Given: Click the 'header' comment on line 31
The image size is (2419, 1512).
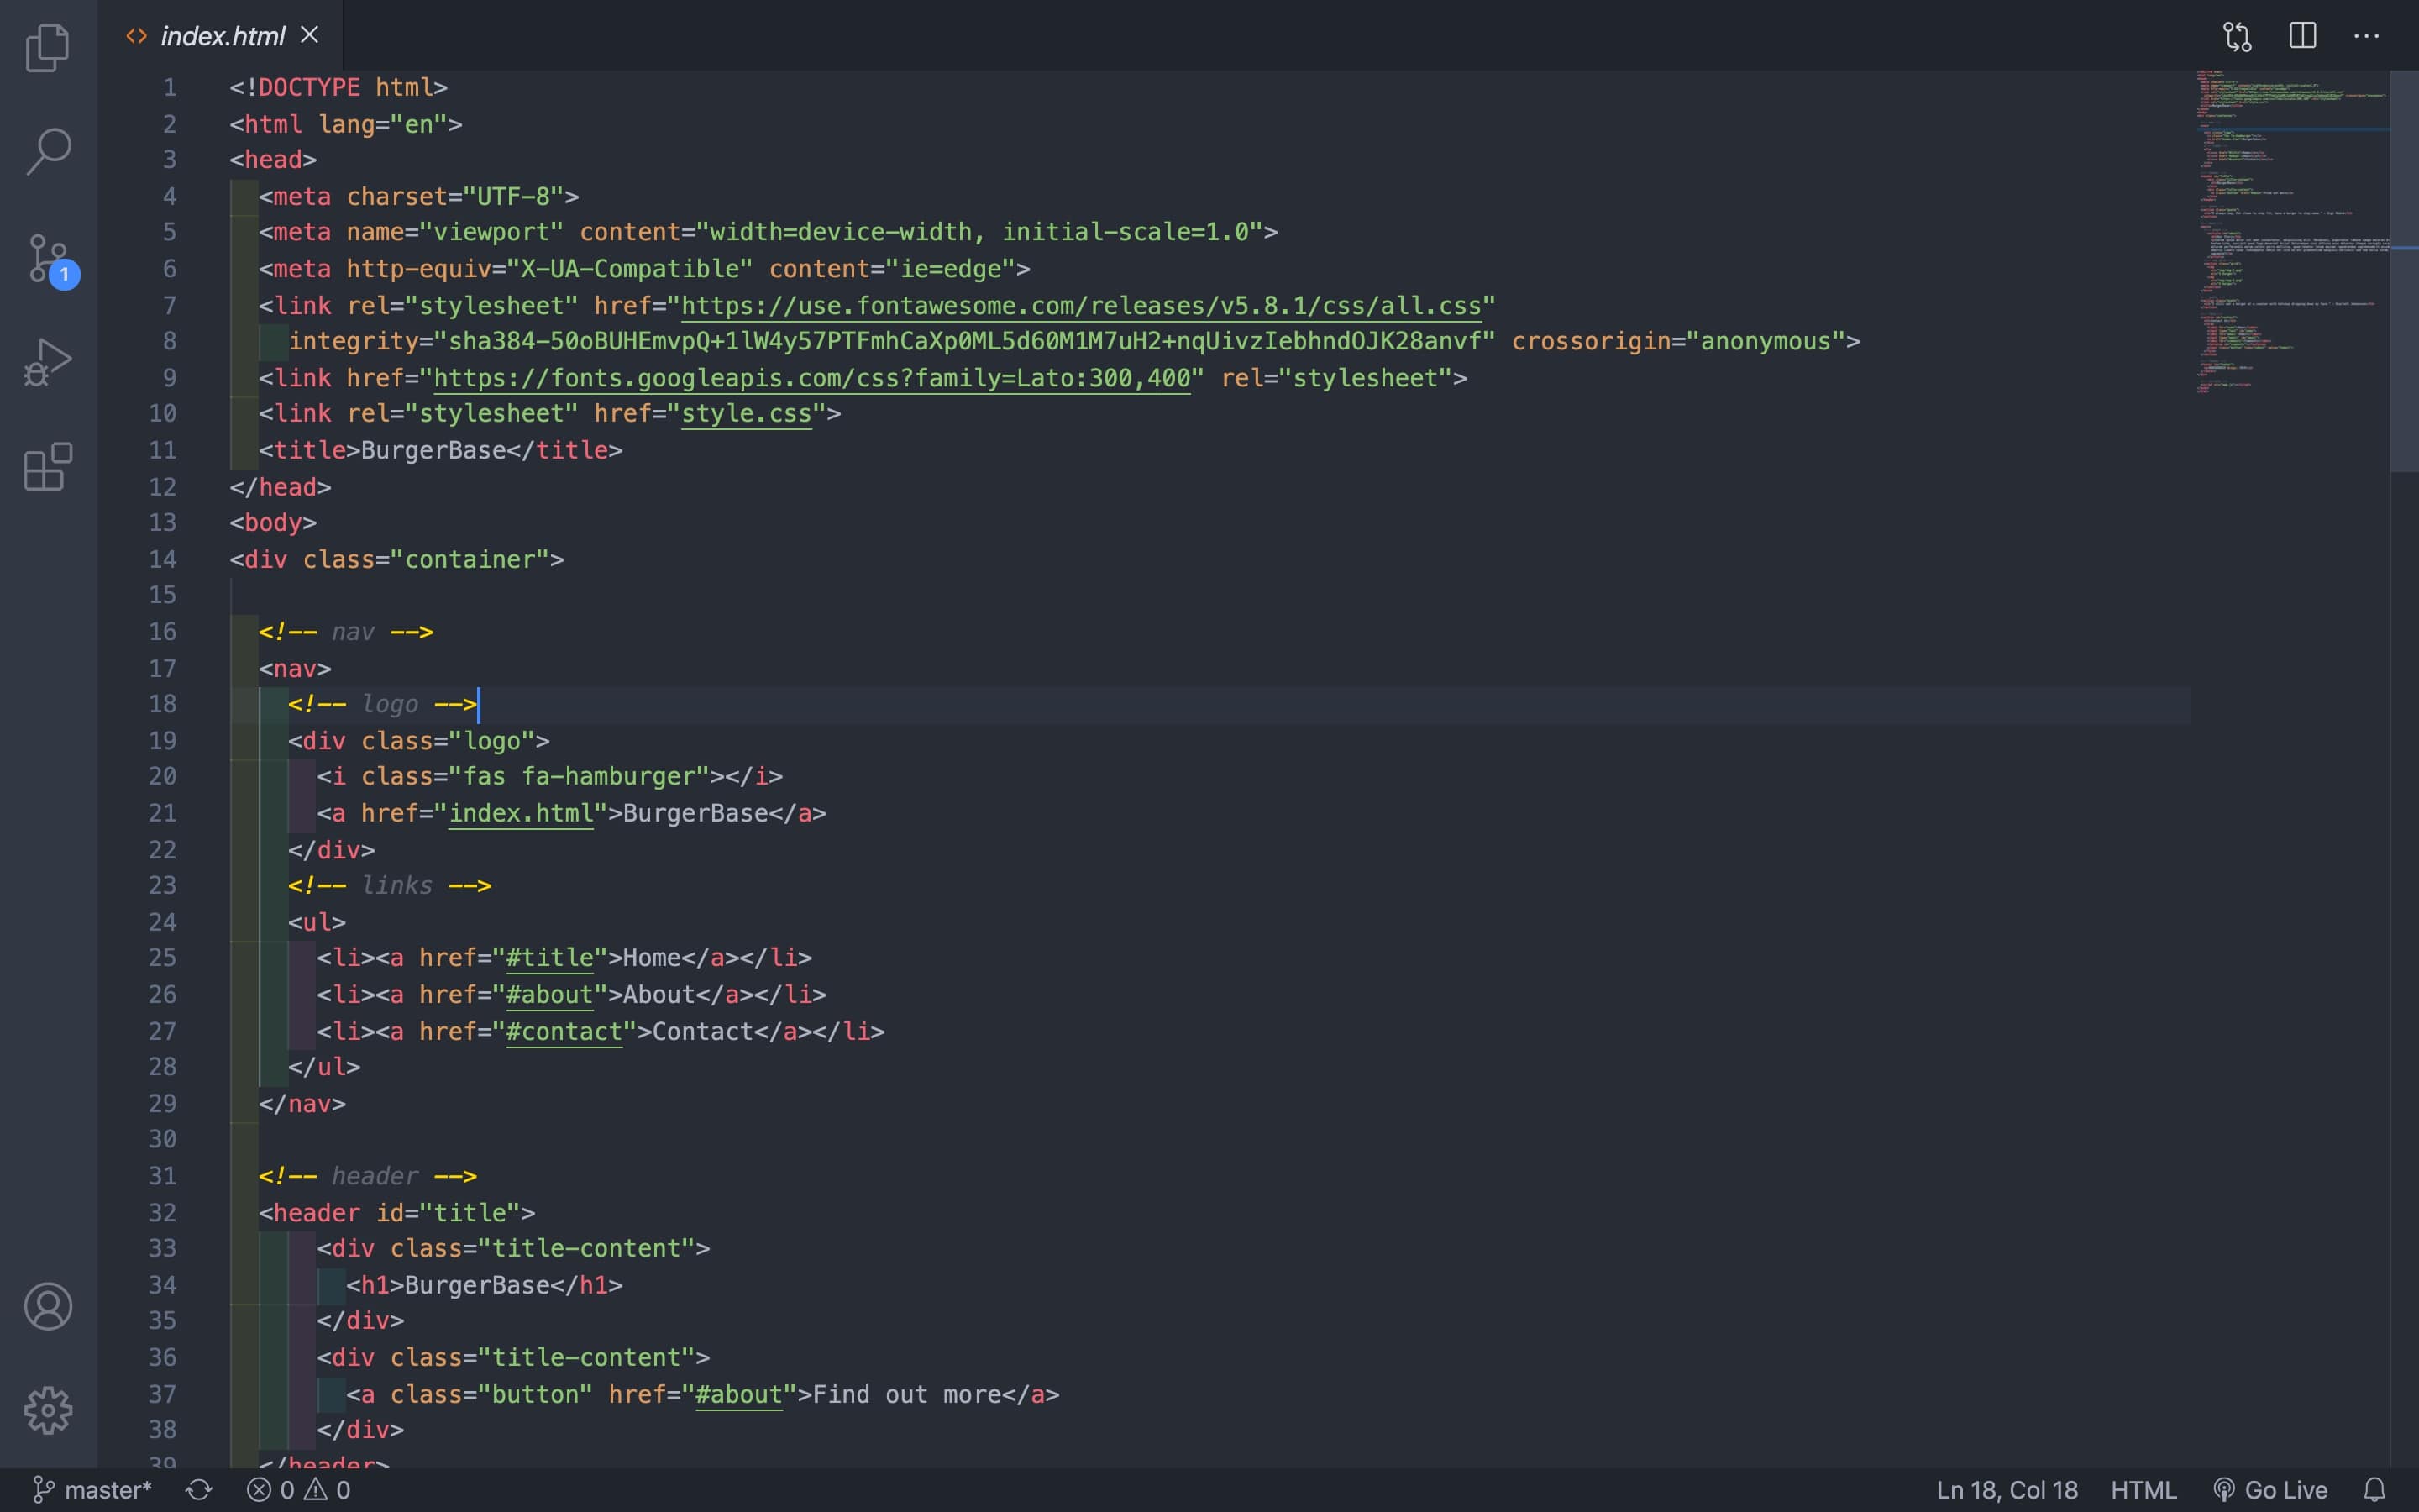Looking at the screenshot, I should coord(375,1176).
